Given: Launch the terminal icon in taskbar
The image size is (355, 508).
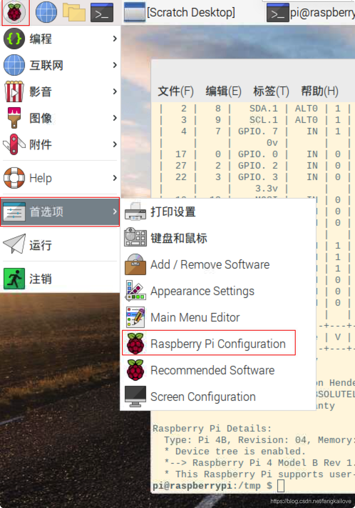Looking at the screenshot, I should pos(102,13).
